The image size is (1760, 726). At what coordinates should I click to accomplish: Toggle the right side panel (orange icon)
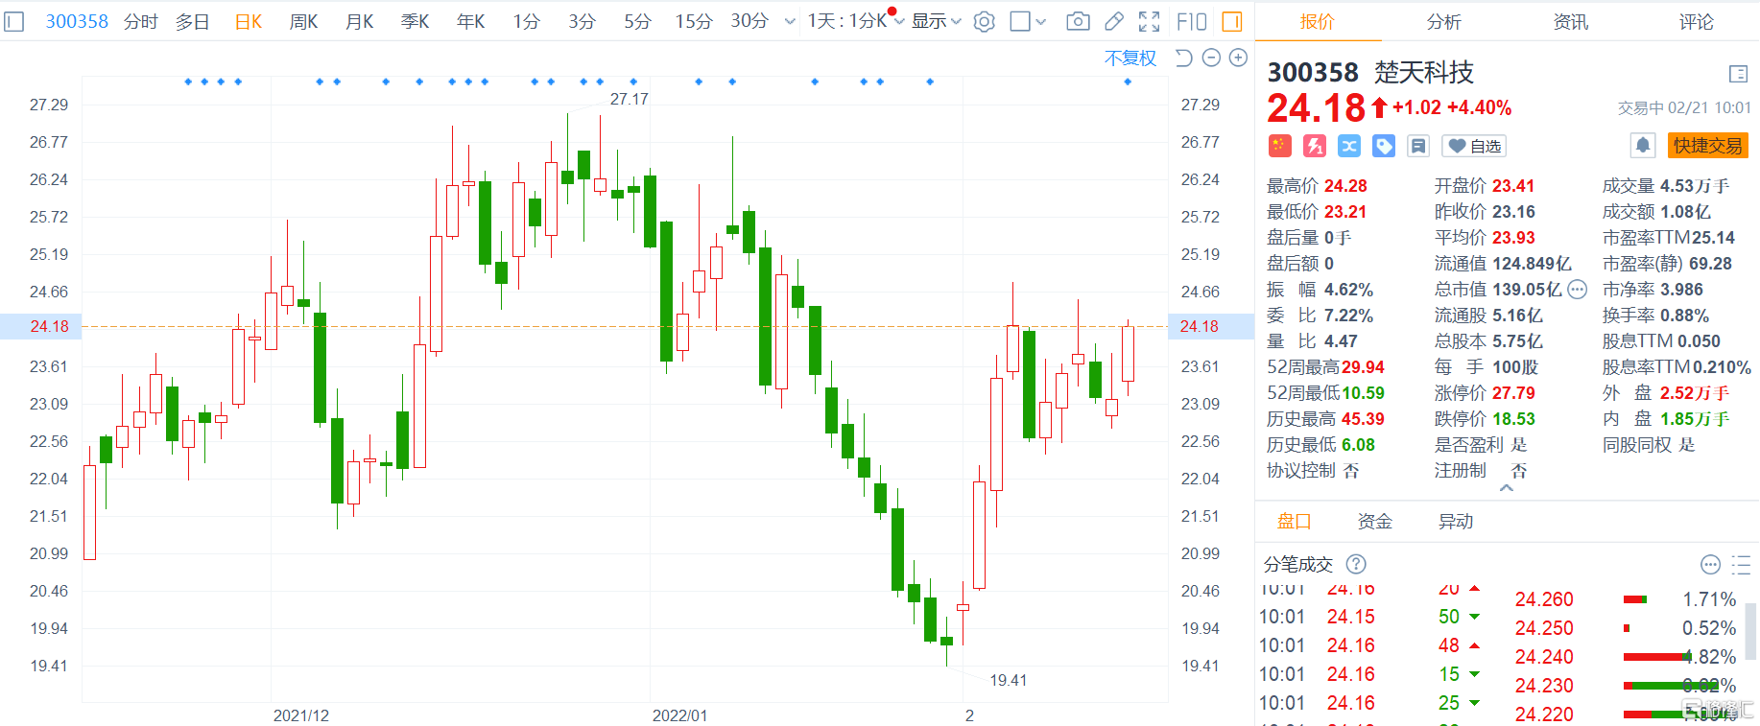click(x=1232, y=21)
